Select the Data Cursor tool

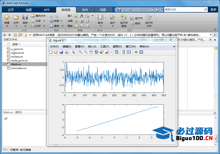pyautogui.click(x=102, y=52)
